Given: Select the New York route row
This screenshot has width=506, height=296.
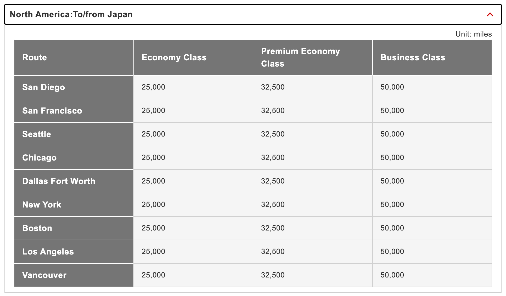Looking at the screenshot, I should [x=42, y=205].
